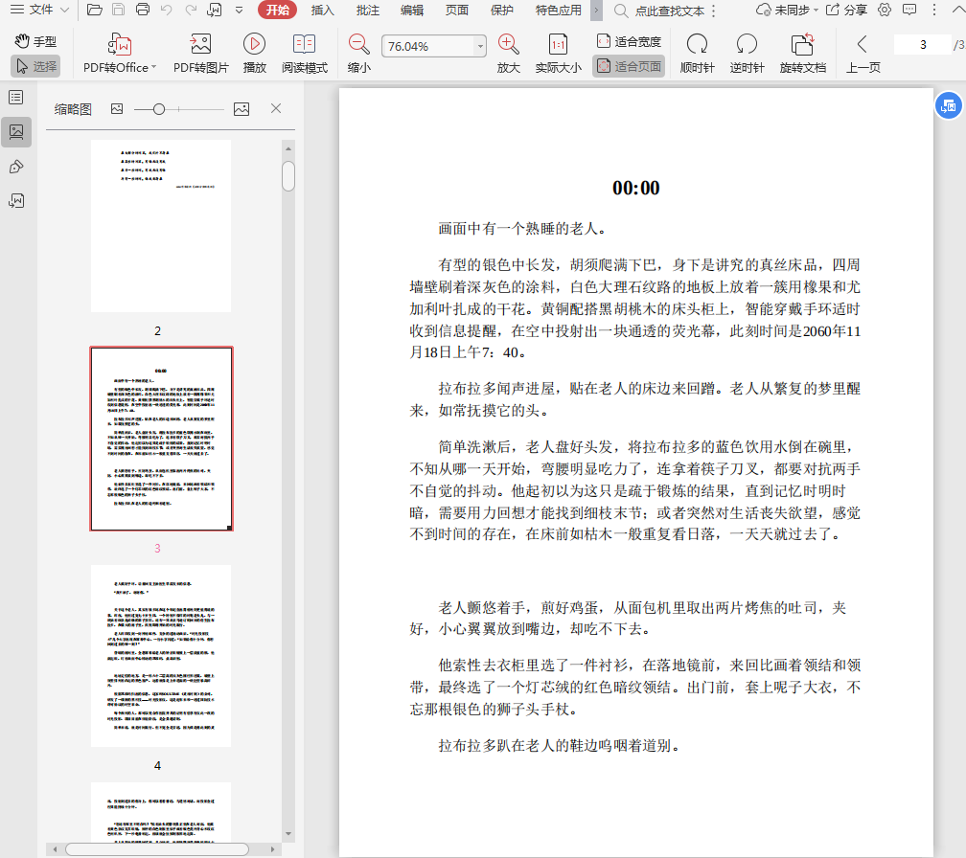Expand more ribbon tabs arrow
966x858 pixels.
coord(596,10)
